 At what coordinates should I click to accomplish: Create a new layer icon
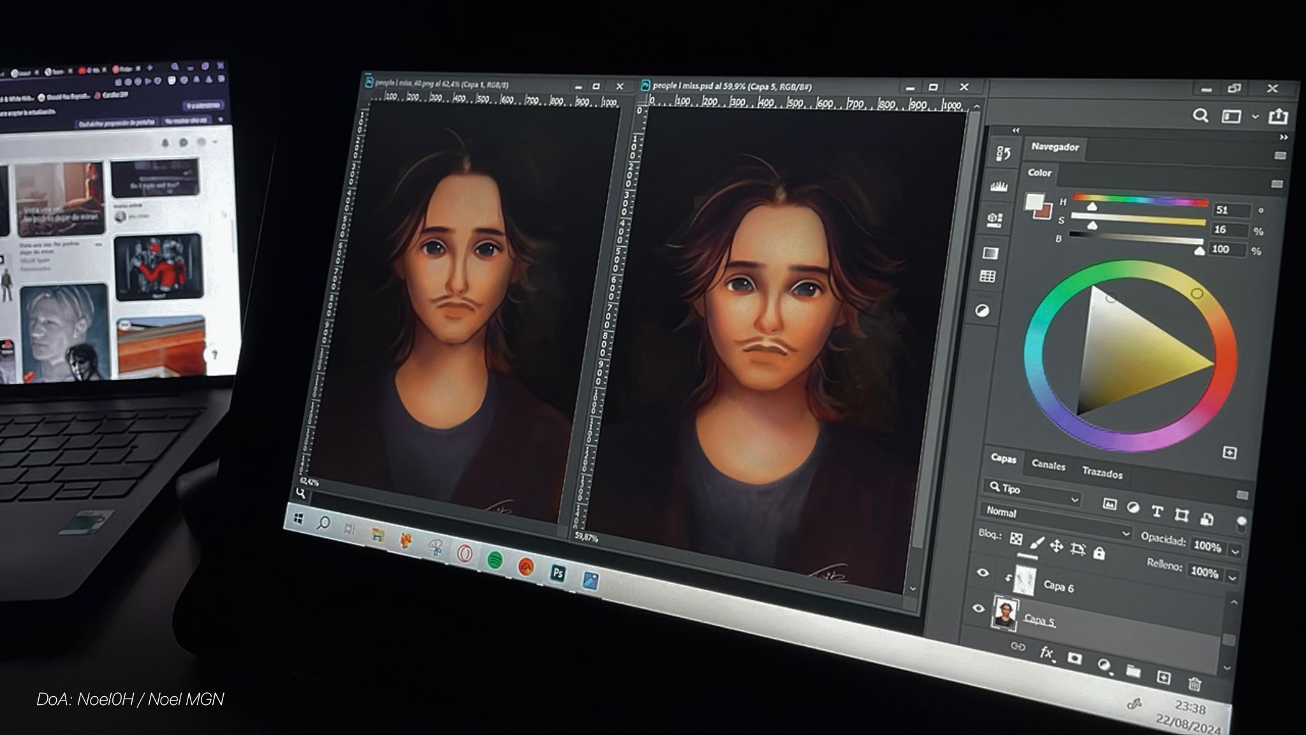tap(1163, 677)
